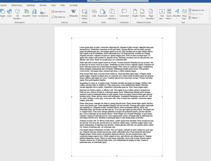Click the paragraph starting "Donec enim lectus"
The image size is (211, 161).
point(117,111)
